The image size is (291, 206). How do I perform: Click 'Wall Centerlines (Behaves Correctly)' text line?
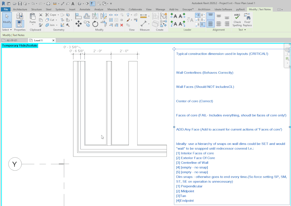[204, 72]
